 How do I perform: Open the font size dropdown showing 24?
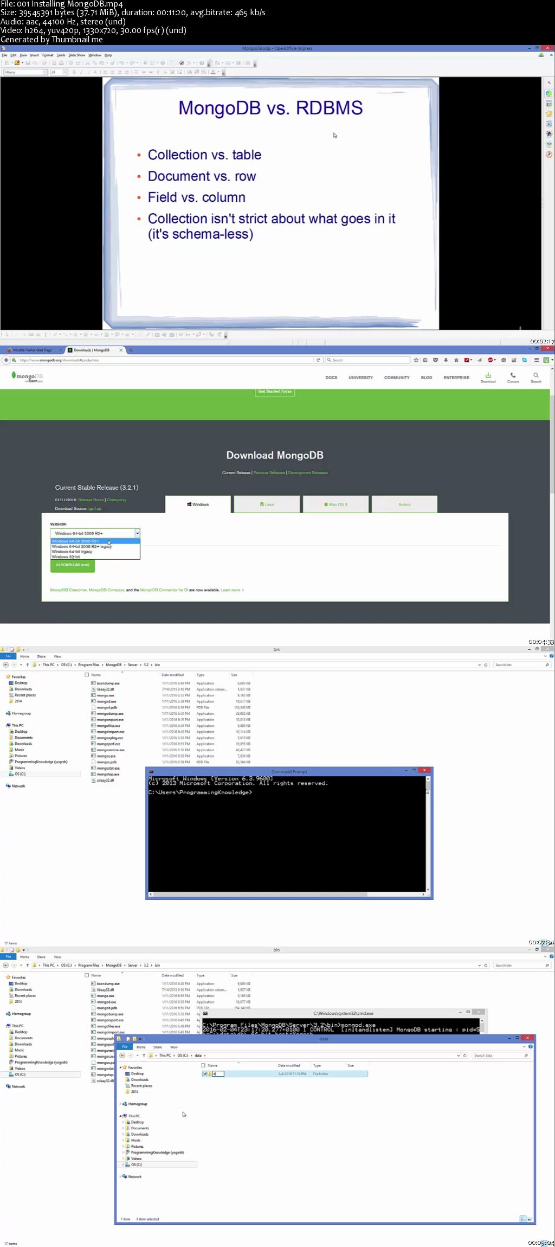[x=66, y=72]
